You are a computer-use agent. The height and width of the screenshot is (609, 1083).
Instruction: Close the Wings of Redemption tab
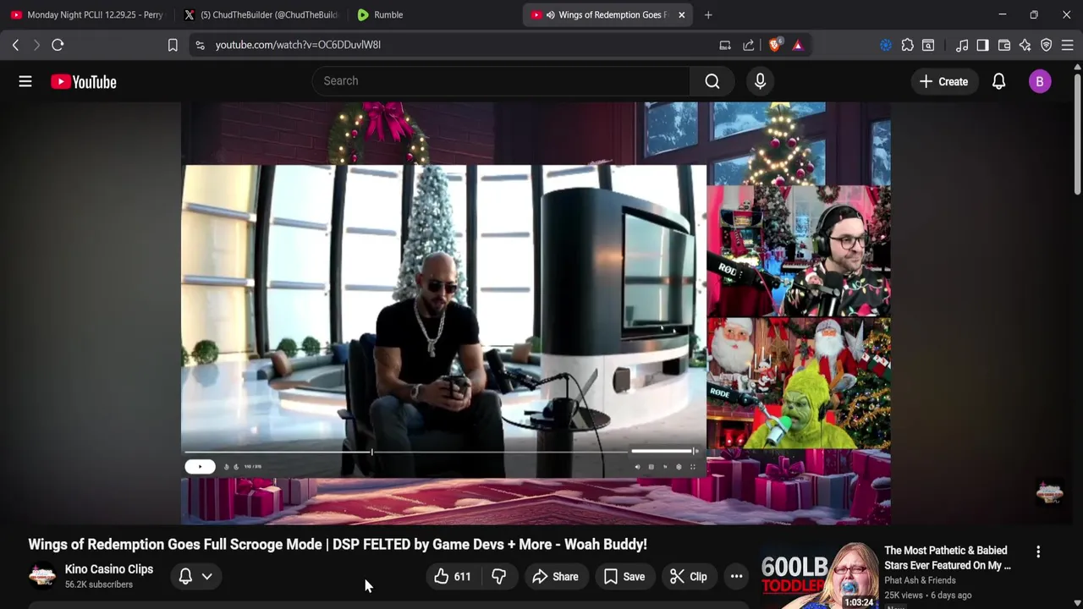click(681, 14)
